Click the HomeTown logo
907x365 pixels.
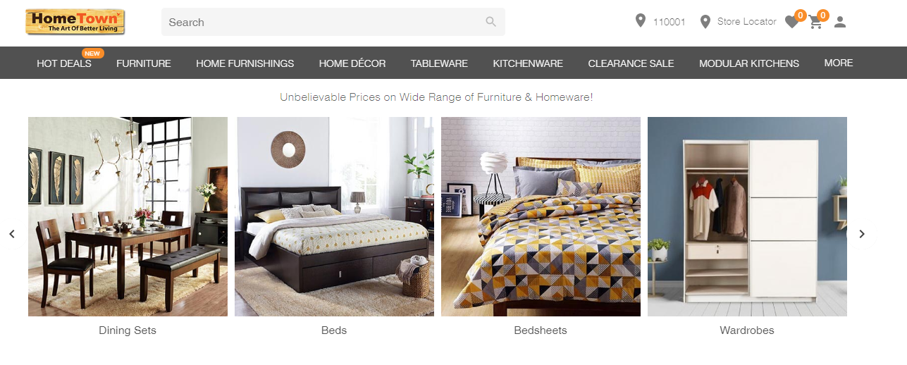(75, 22)
